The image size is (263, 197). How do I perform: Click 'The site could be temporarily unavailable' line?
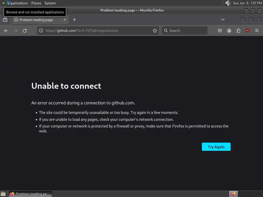(x=109, y=113)
